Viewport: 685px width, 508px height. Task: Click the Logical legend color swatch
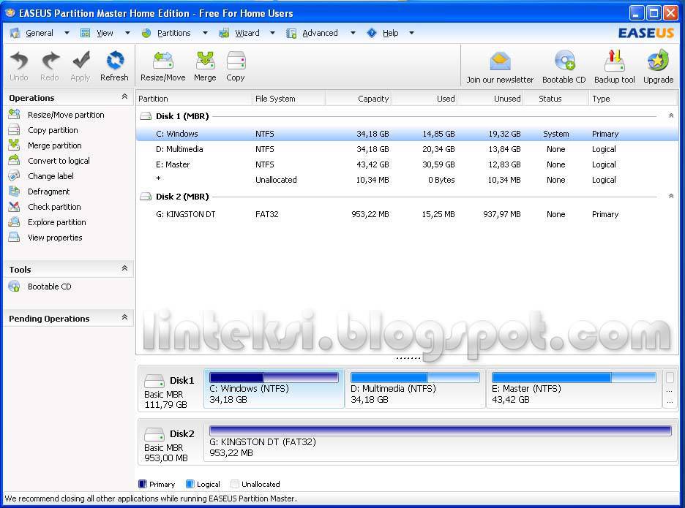click(190, 484)
